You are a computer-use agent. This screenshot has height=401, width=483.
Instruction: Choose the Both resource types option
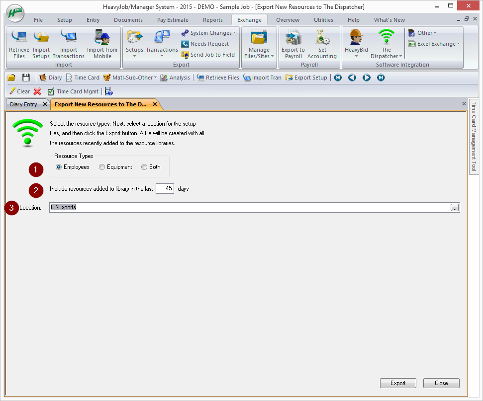[x=144, y=167]
